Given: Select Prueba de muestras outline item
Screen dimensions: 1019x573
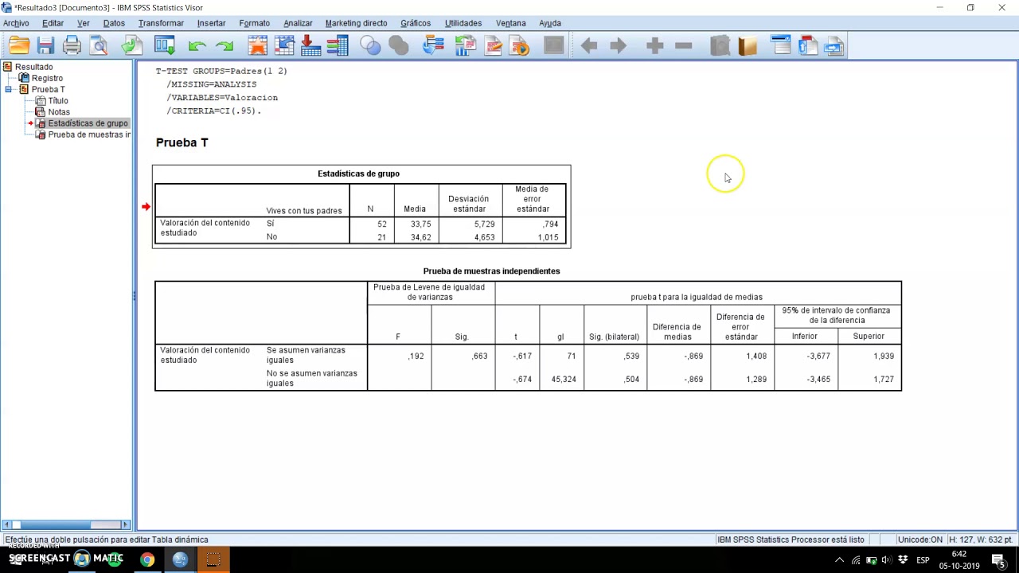Looking at the screenshot, I should [89, 134].
